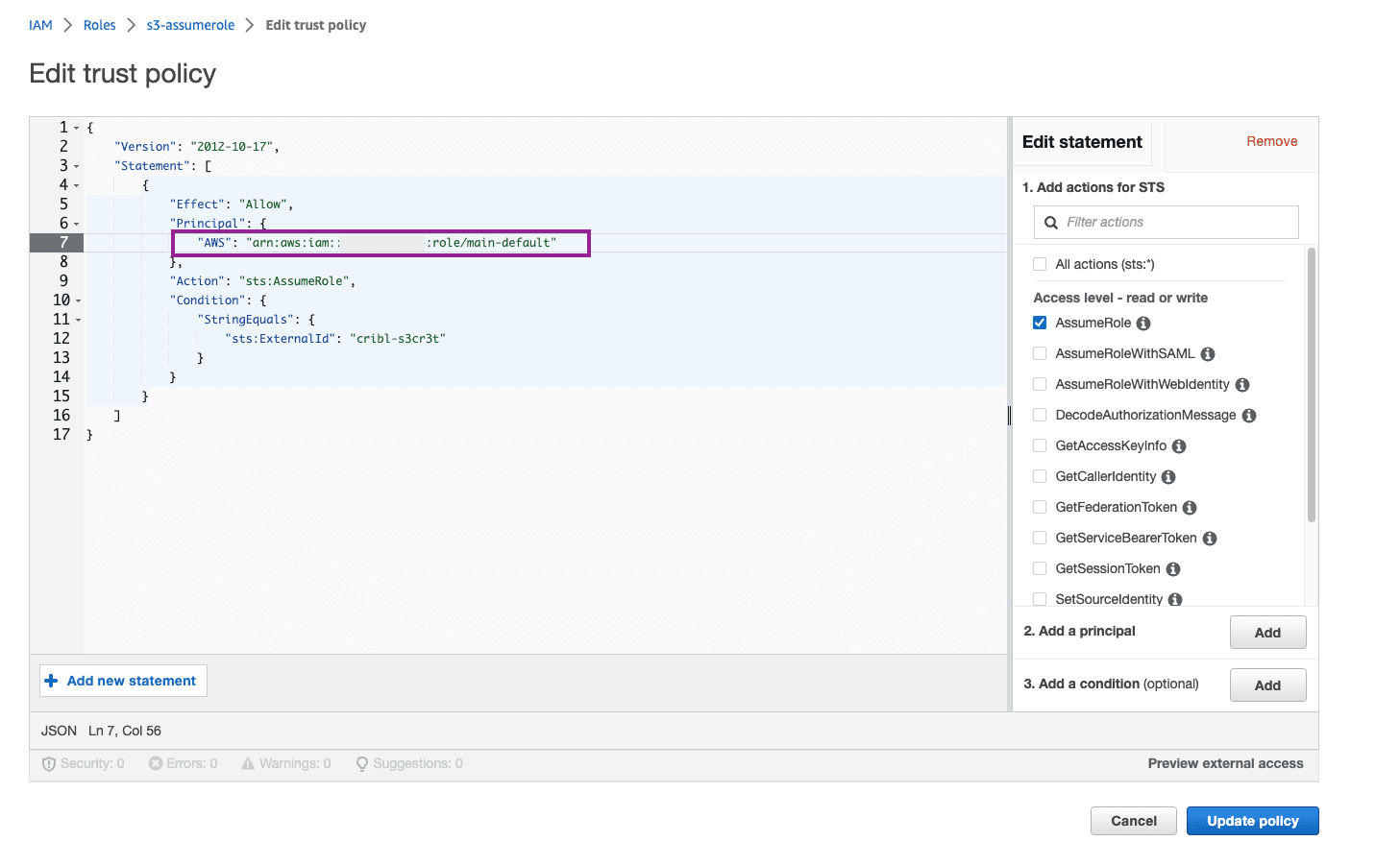
Task: Click info icon beside GetServiceBearerToken
Action: 1210,539
